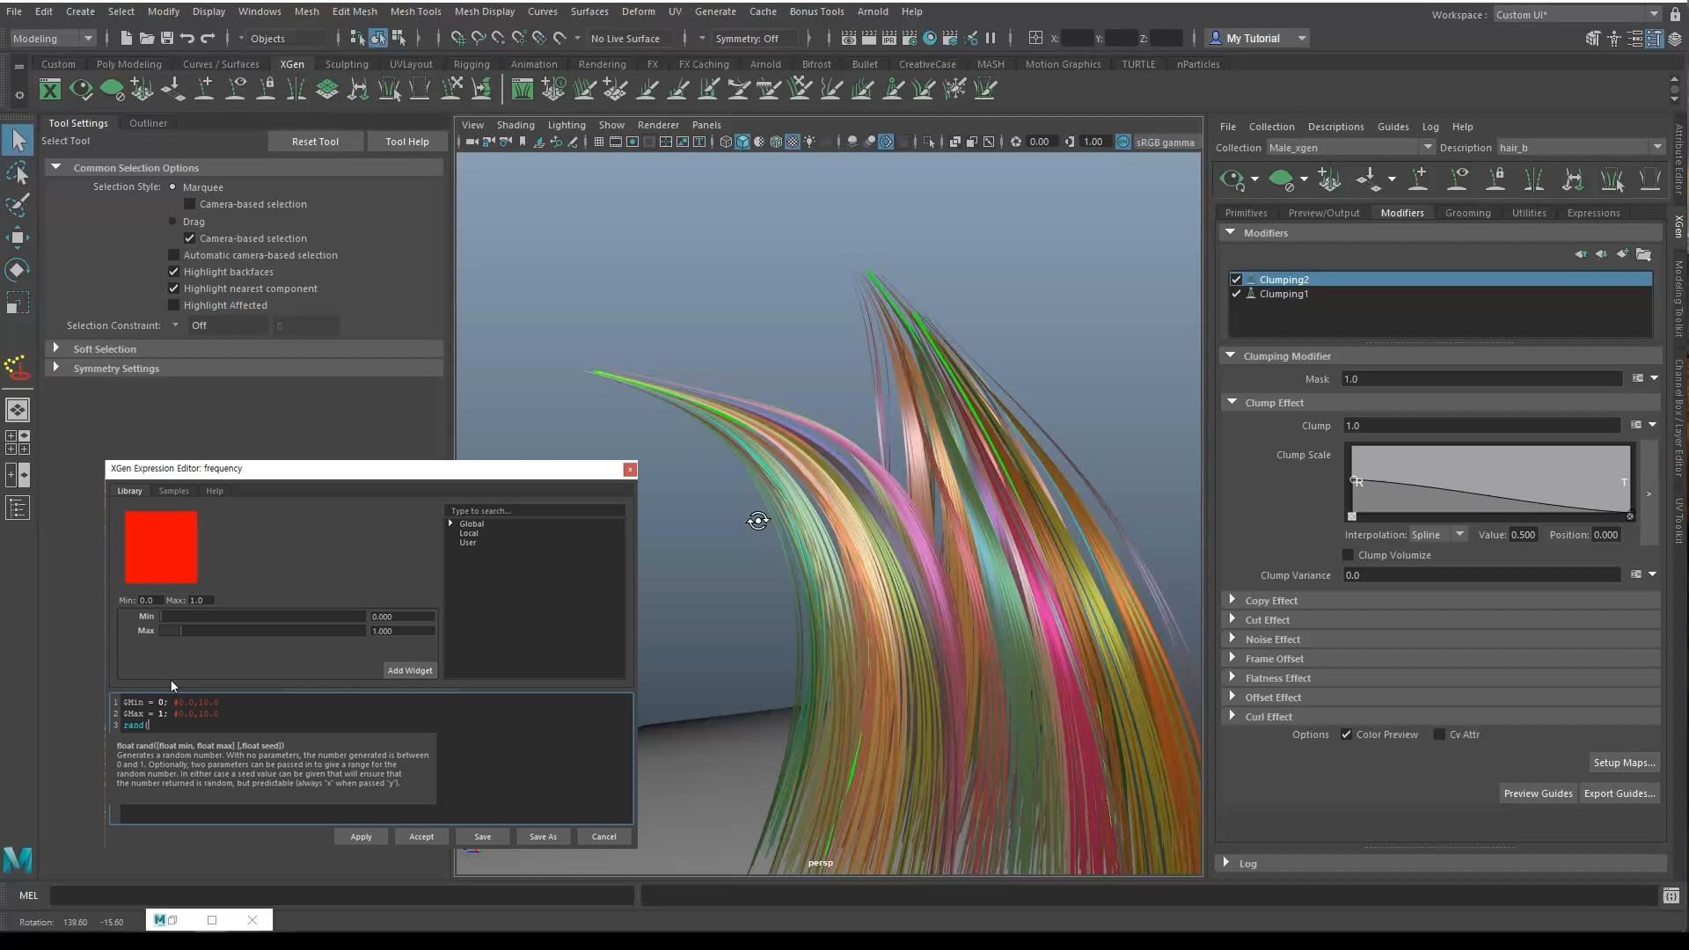The width and height of the screenshot is (1689, 950).
Task: Select the Clumping1 modifier in list
Action: click(1283, 294)
